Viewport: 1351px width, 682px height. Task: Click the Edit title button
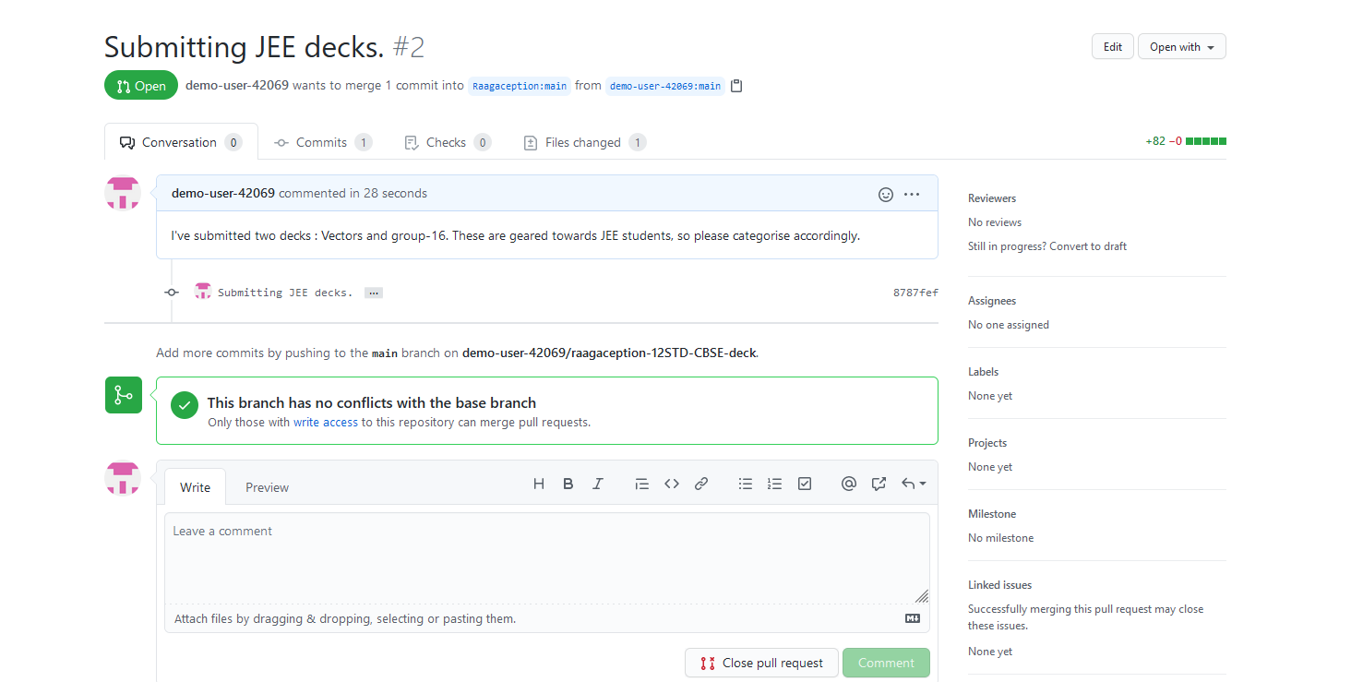coord(1113,46)
